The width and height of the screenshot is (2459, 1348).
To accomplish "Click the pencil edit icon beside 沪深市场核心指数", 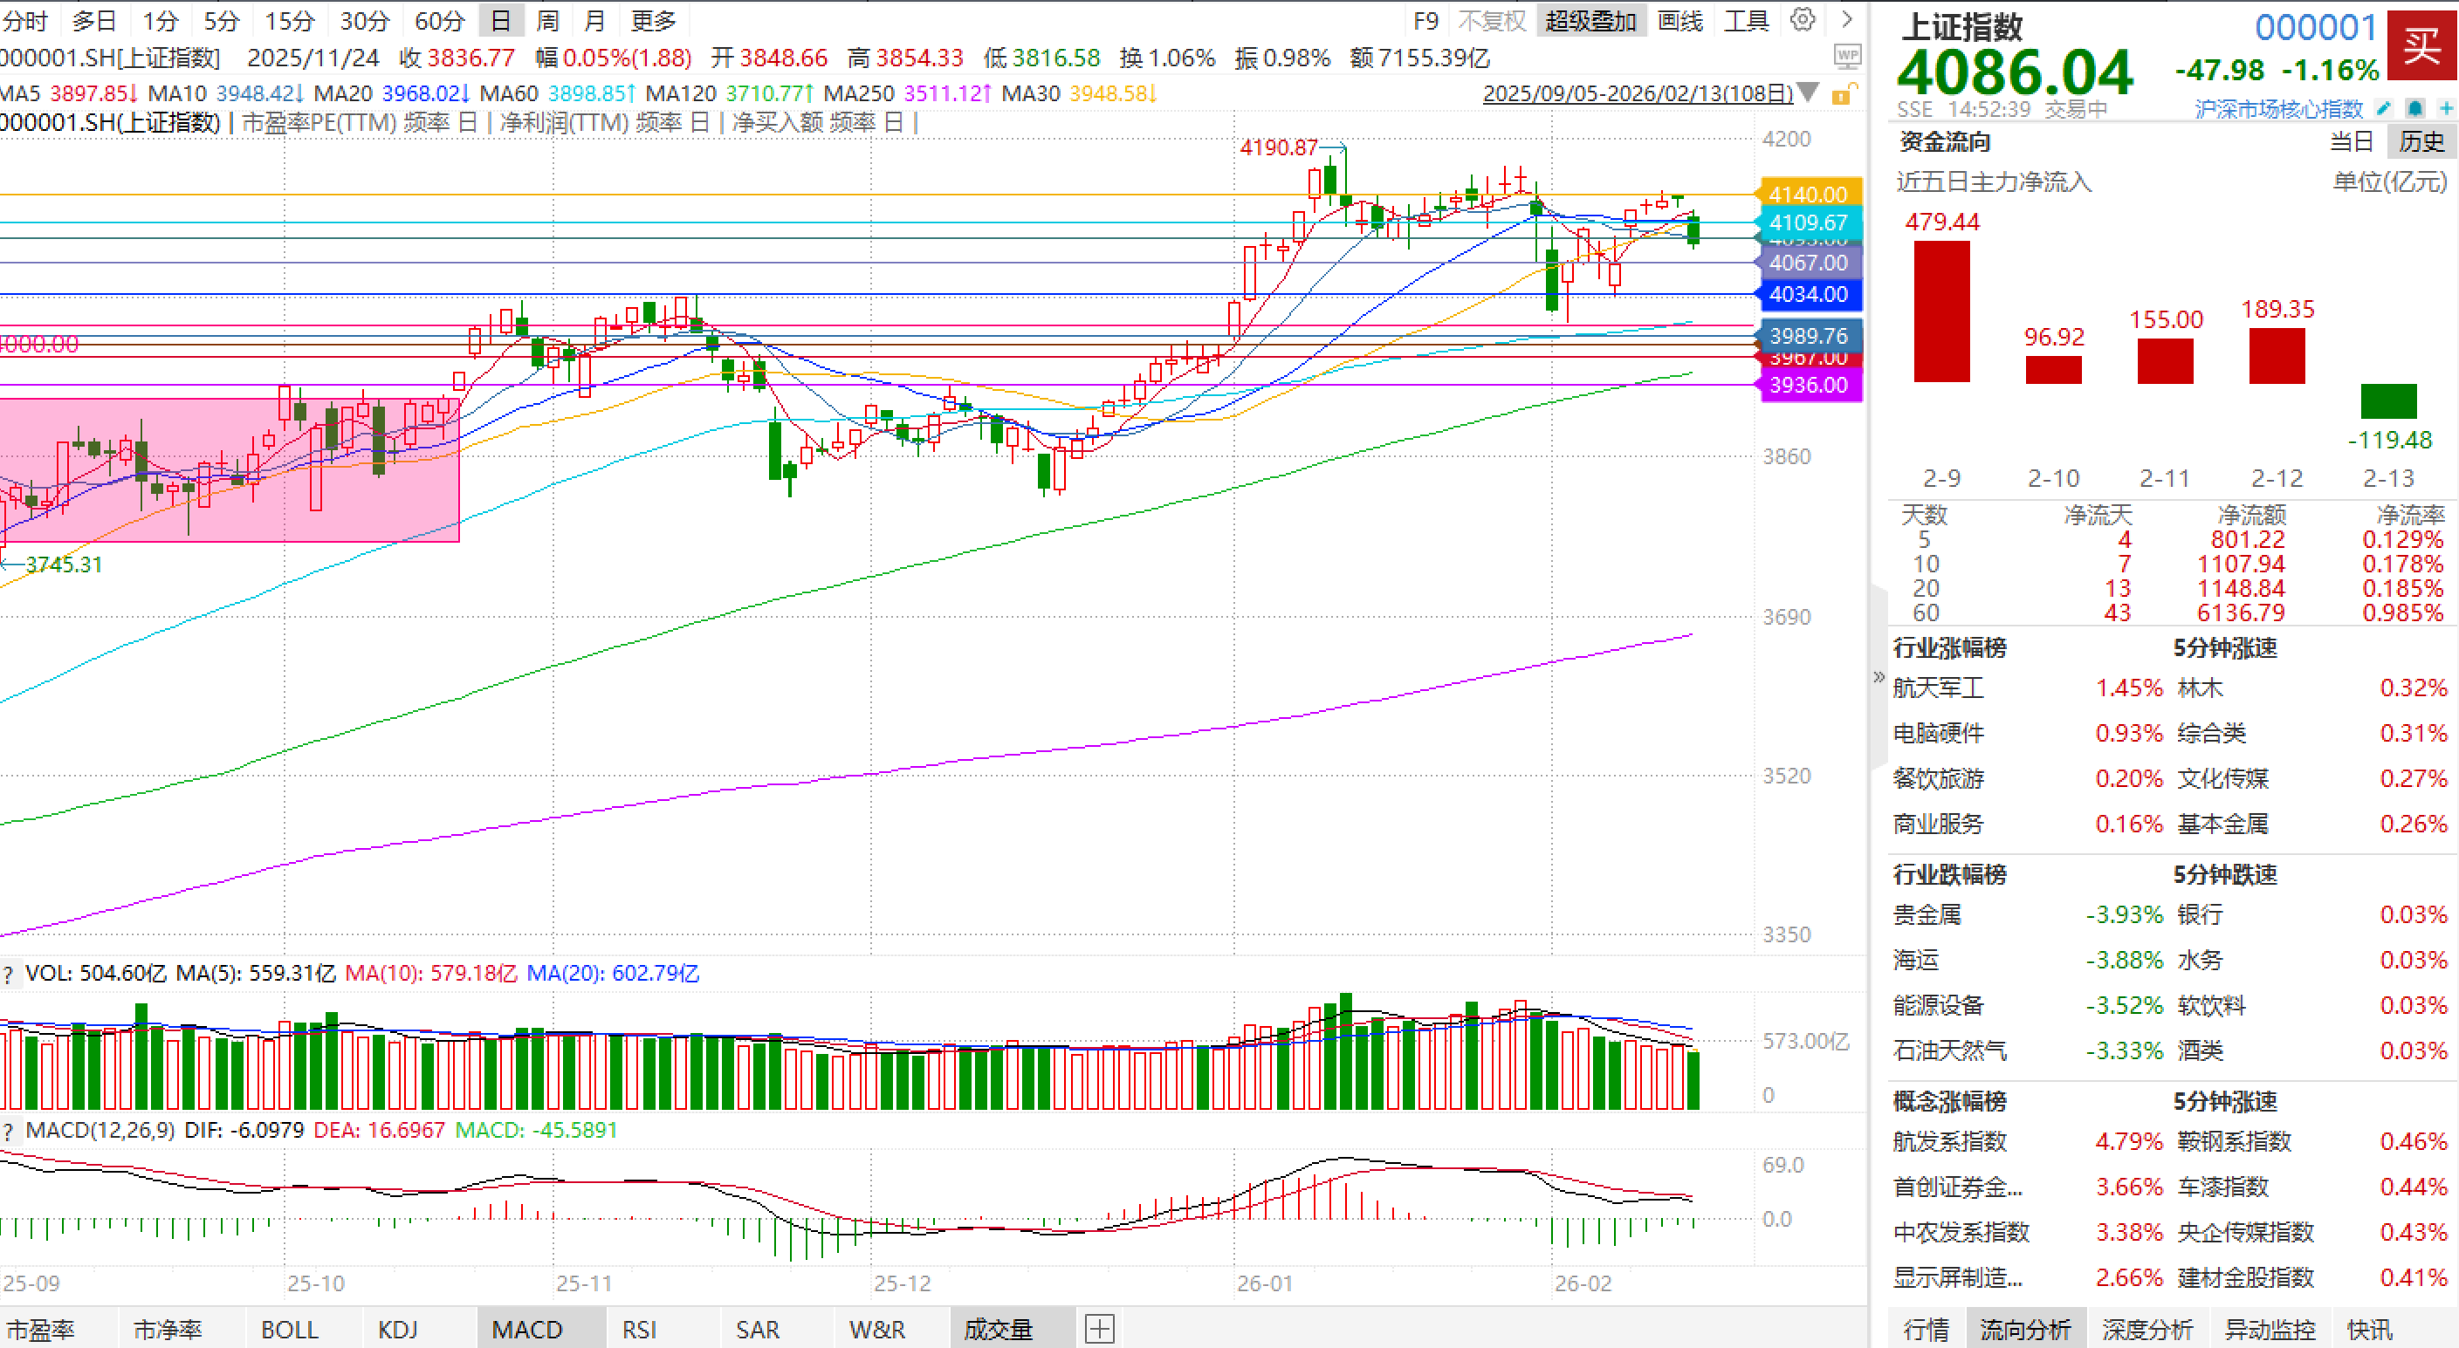I will coord(2384,109).
